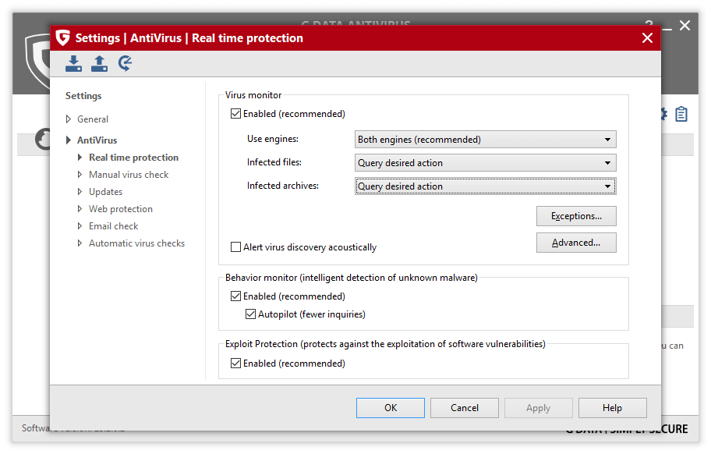This screenshot has height=454, width=711.
Task: Click the G DATA shield logo in title bar
Action: [62, 37]
